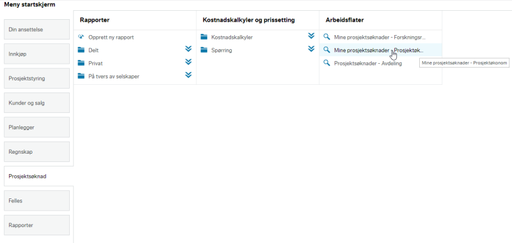Expand the Privat folder chevron

188,62
